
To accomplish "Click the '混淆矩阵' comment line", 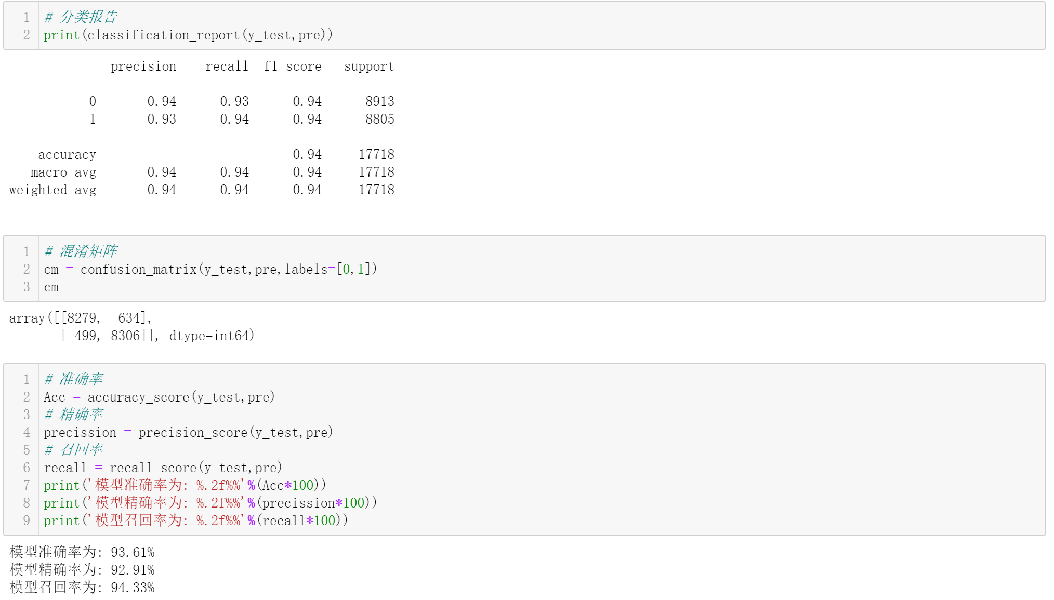I will (81, 251).
